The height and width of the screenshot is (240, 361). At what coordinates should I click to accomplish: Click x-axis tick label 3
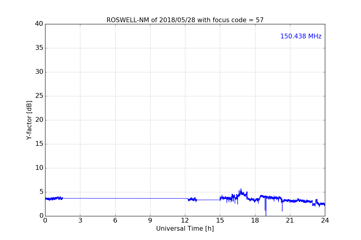click(80, 220)
